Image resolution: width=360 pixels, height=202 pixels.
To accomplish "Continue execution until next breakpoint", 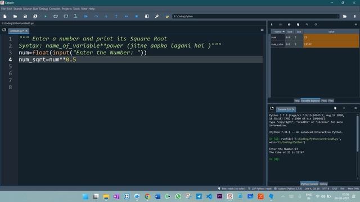I will pos(126,16).
